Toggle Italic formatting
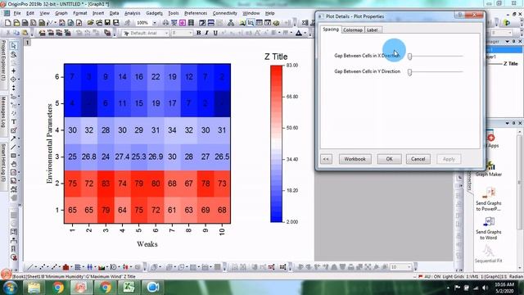The image size is (524, 295). tap(207, 33)
